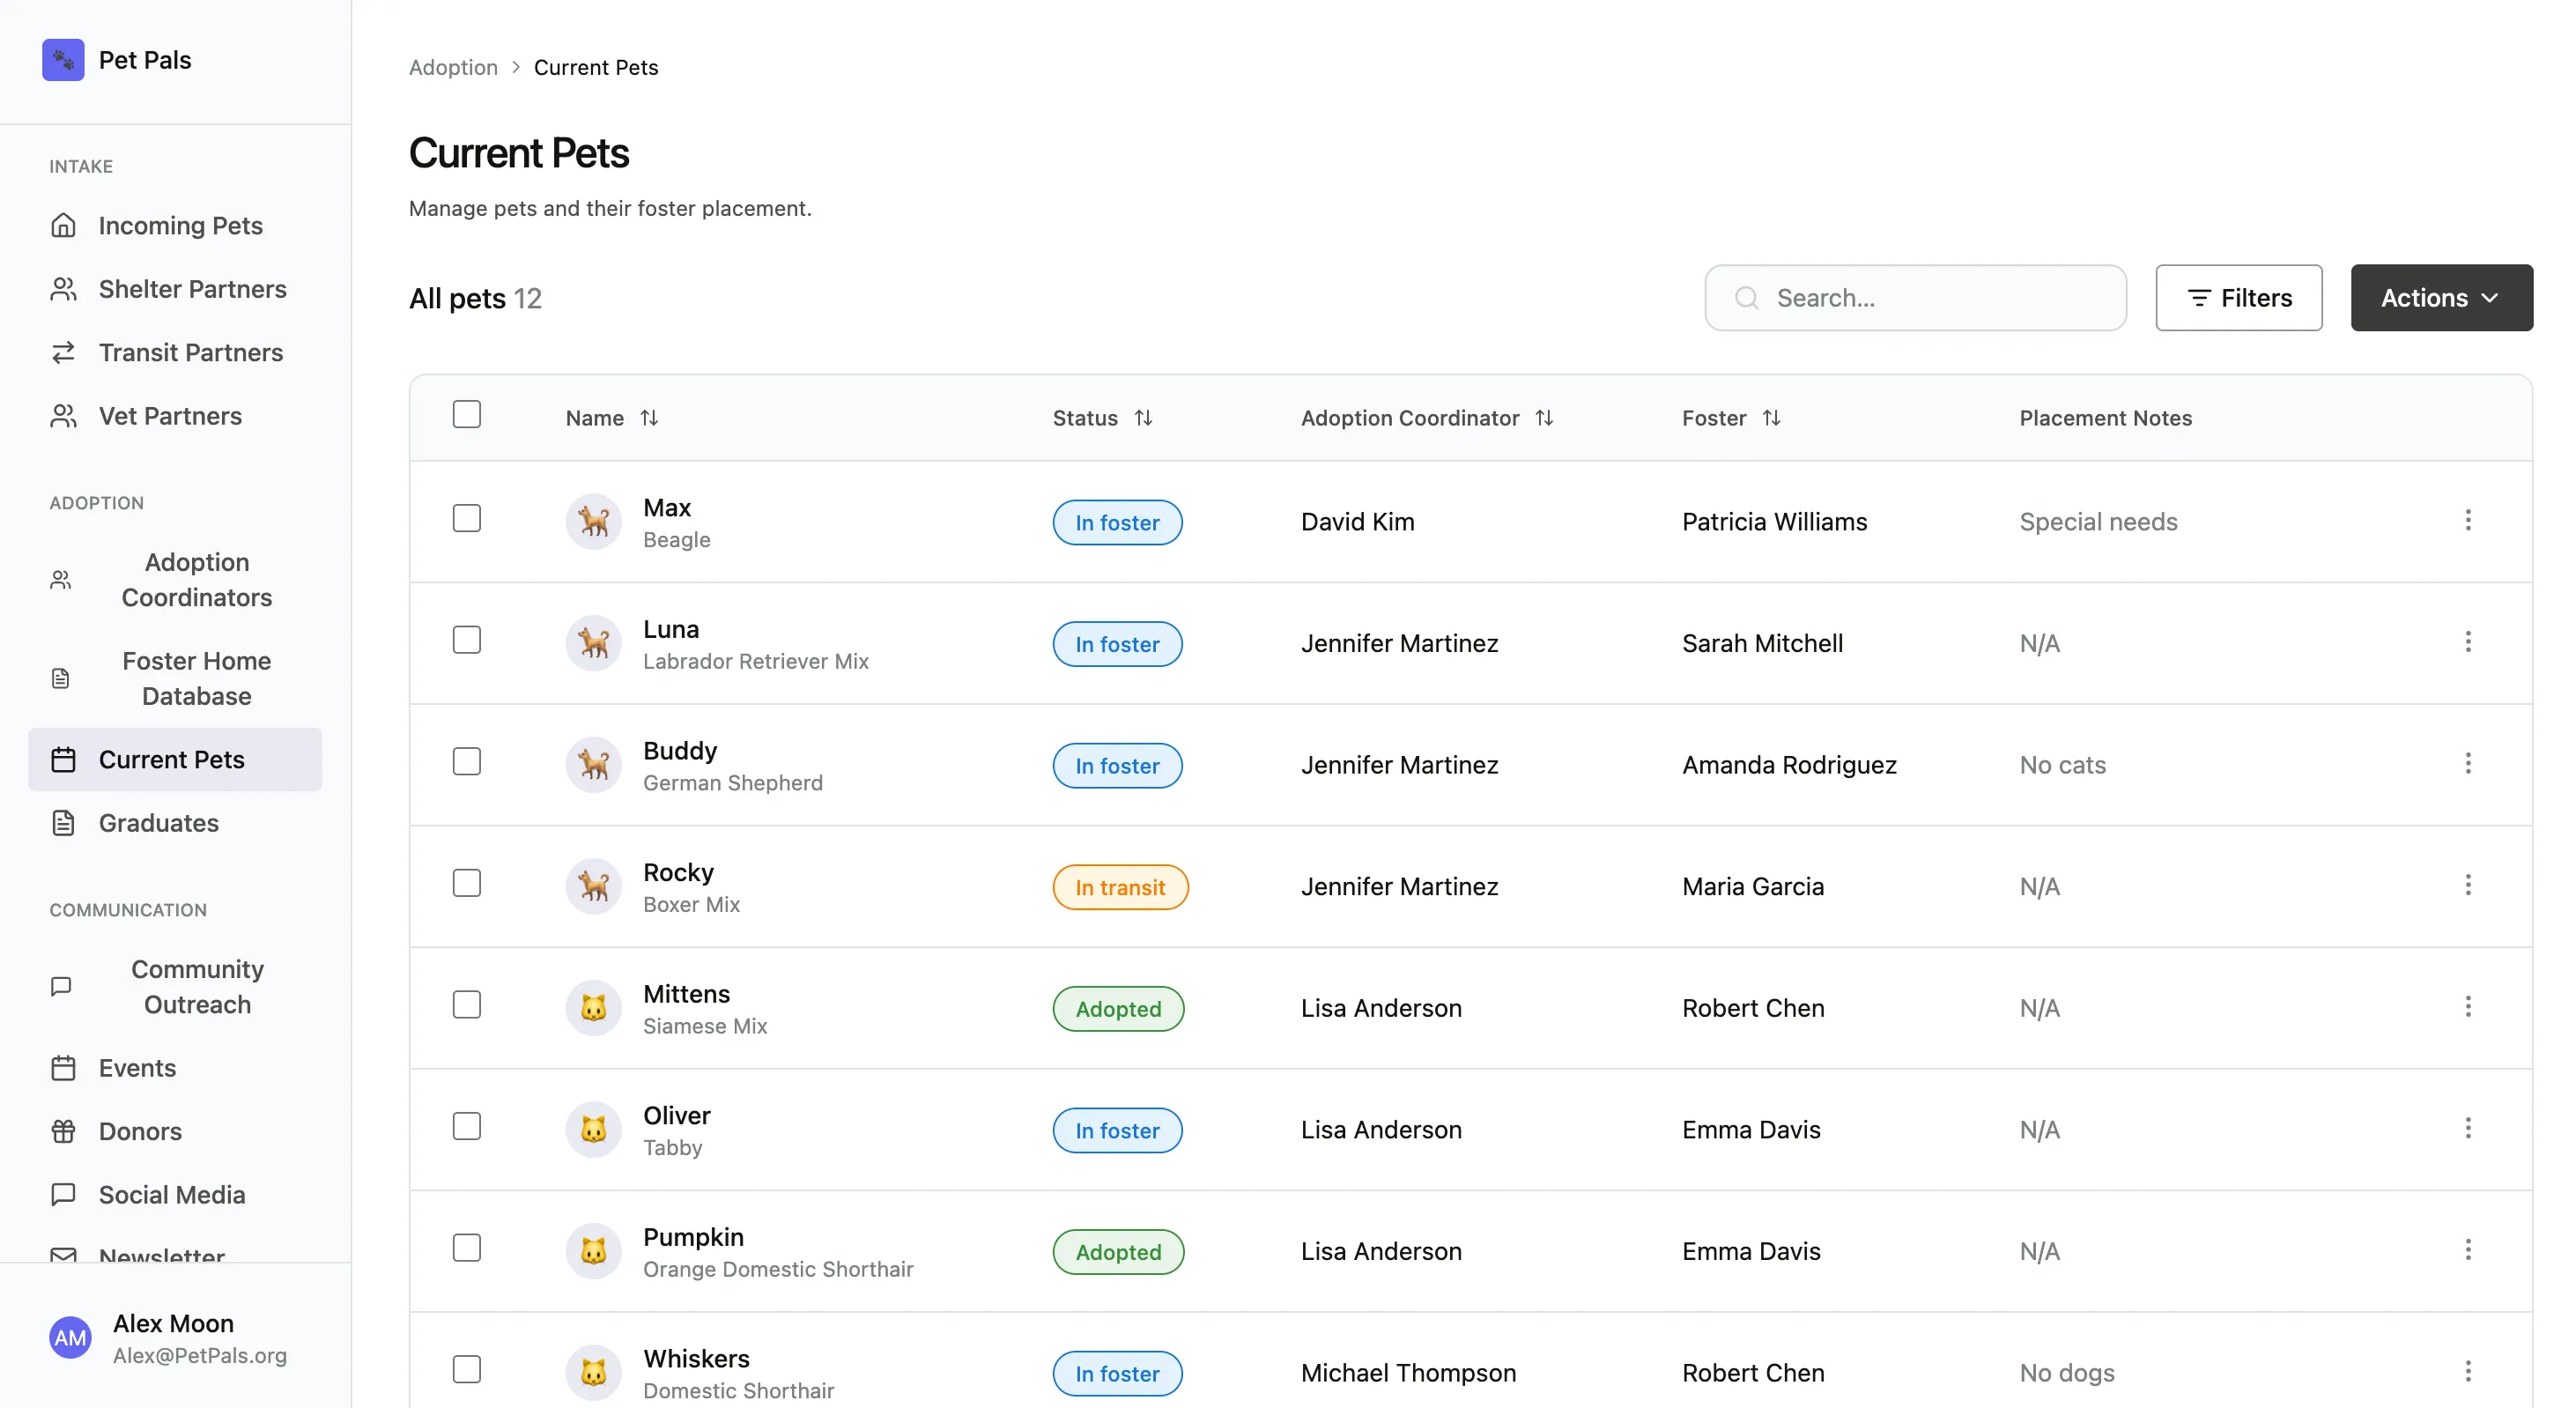The width and height of the screenshot is (2576, 1408).
Task: Open the Graduates page
Action: (175, 823)
